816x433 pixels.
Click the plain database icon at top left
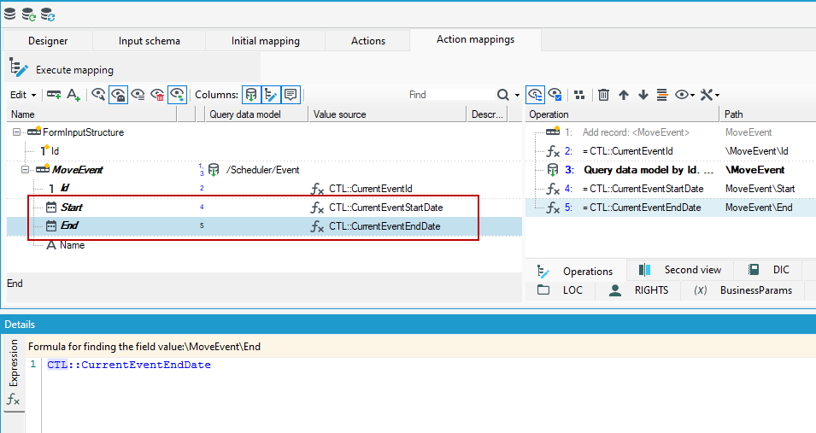10,14
